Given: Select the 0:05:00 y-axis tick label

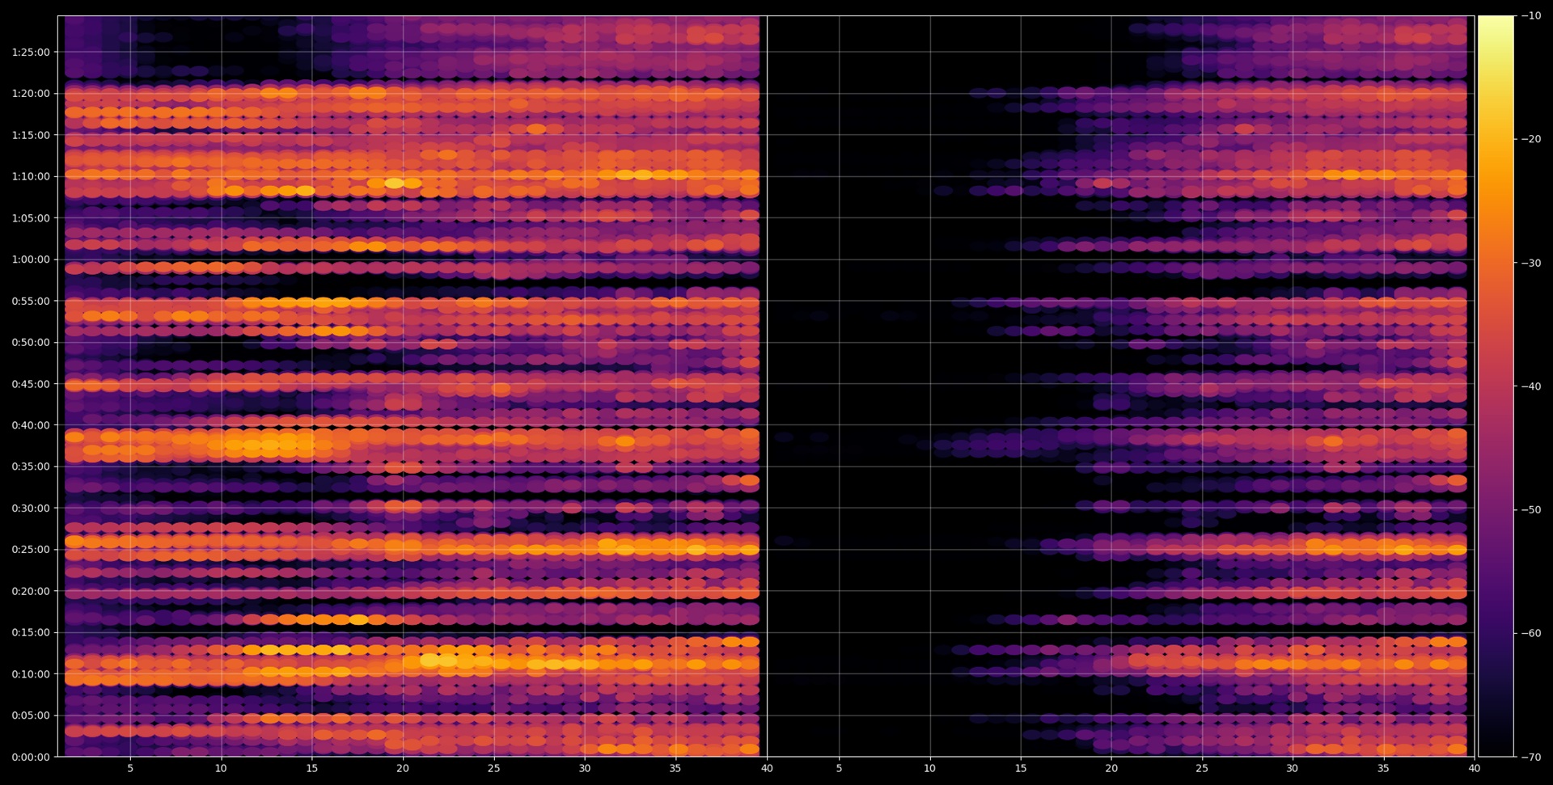Looking at the screenshot, I should [x=31, y=715].
